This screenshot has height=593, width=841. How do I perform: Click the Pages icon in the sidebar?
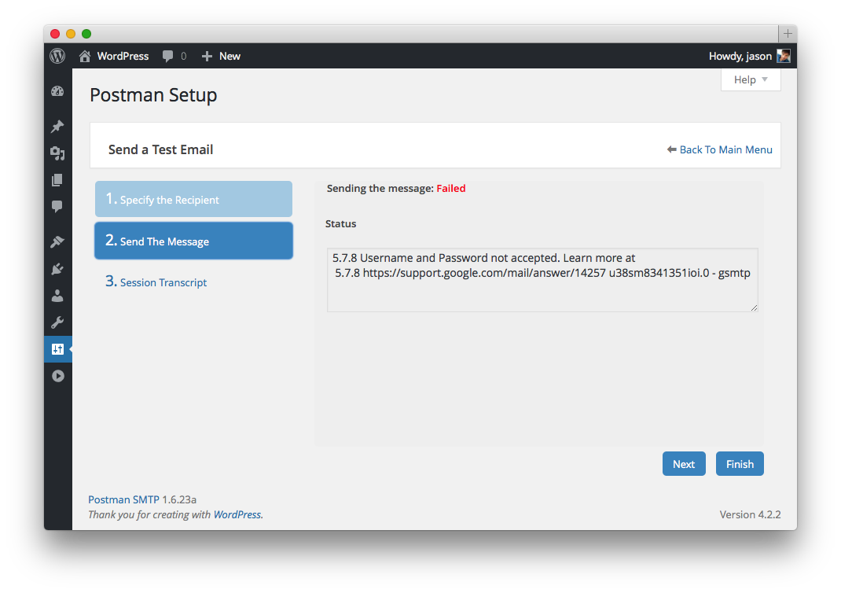coord(57,180)
